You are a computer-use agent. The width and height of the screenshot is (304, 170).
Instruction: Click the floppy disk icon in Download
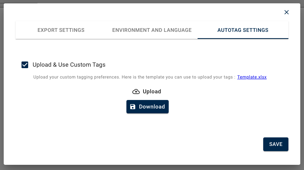[x=133, y=107]
